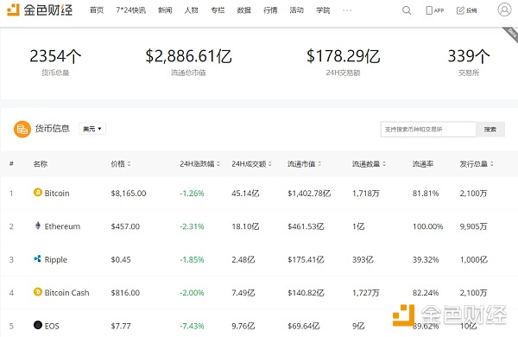The height and width of the screenshot is (337, 518).
Task: Click the Bitcoin coin icon
Action: pos(38,192)
